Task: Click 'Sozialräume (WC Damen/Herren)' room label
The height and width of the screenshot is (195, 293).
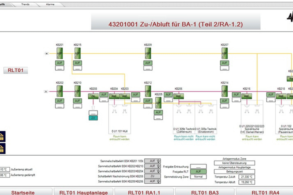Action: pyautogui.click(x=252, y=129)
